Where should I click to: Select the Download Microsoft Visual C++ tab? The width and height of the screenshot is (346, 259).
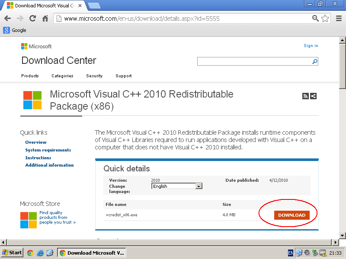(44, 6)
